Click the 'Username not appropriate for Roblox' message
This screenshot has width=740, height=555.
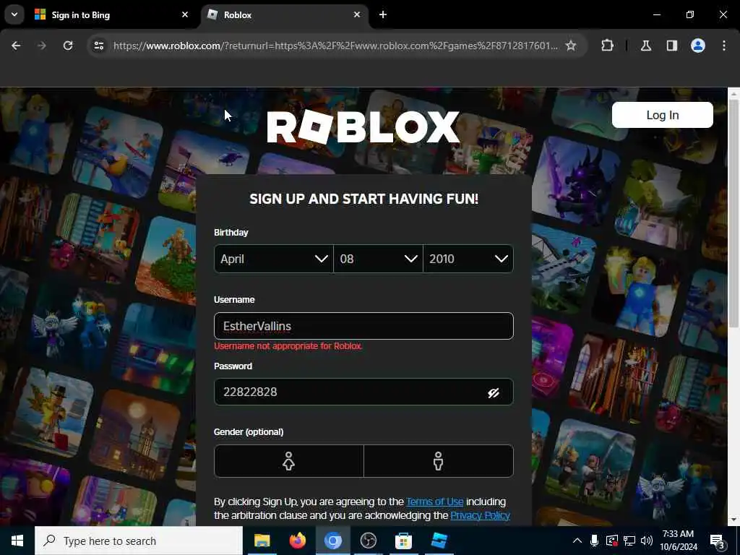(288, 346)
